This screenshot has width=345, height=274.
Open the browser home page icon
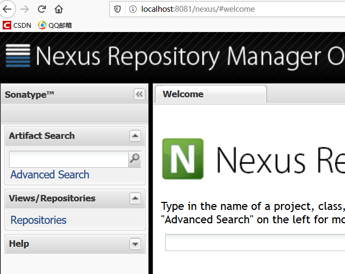click(x=59, y=9)
